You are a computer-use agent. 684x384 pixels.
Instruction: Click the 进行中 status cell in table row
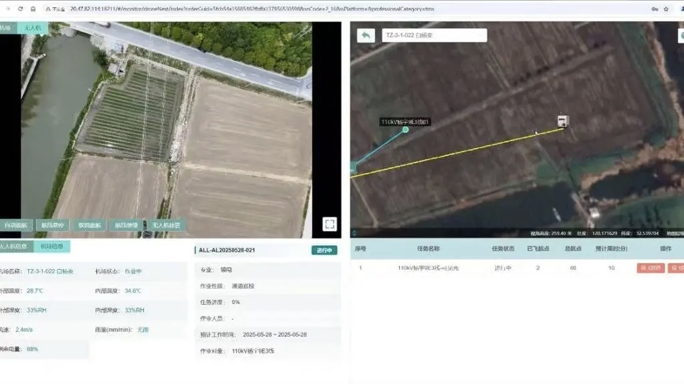[x=503, y=268]
